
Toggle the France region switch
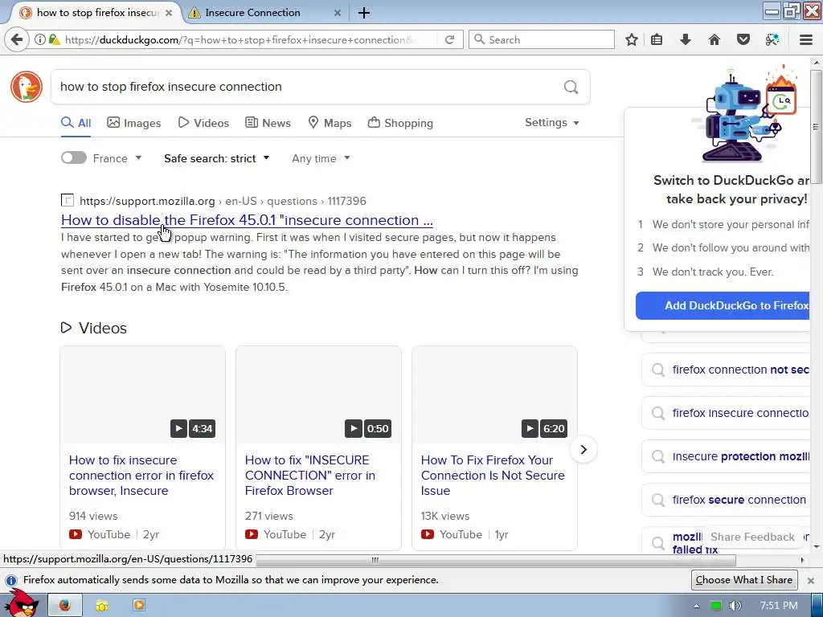pos(73,158)
